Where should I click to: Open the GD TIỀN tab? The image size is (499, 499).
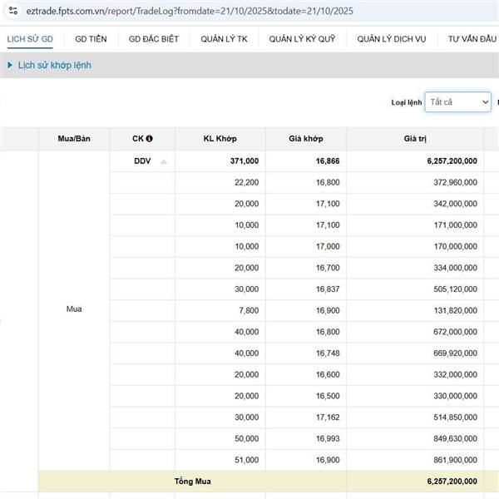91,39
